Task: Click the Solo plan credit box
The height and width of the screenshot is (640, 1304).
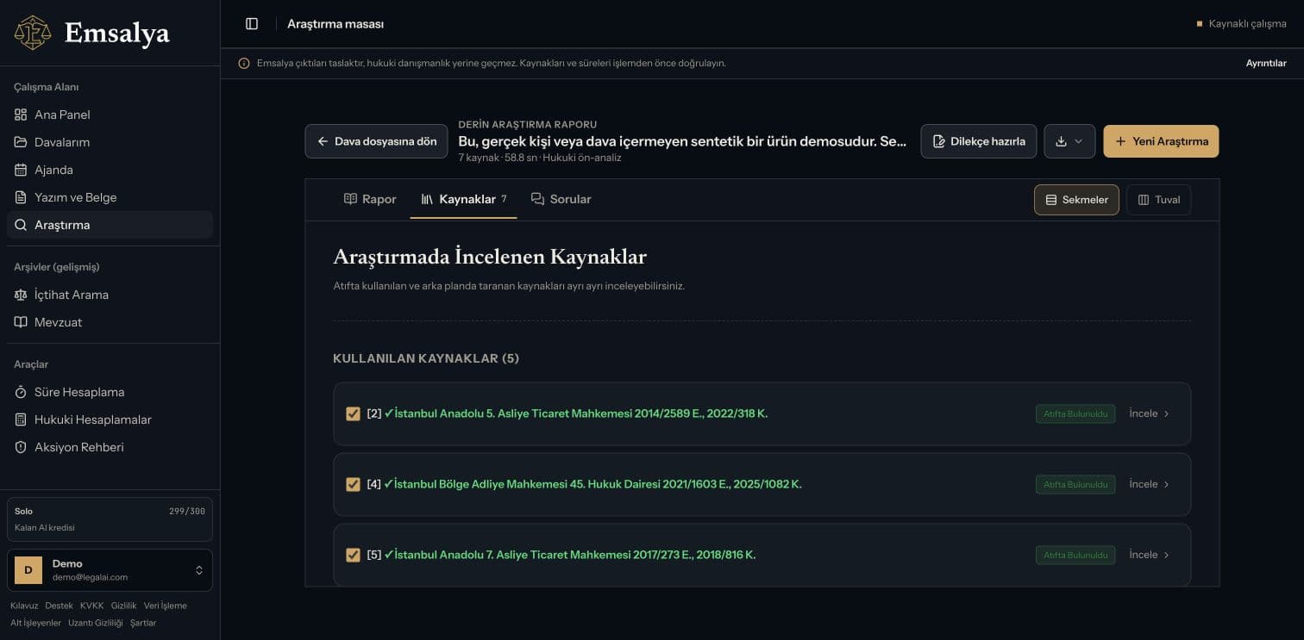Action: pos(110,519)
